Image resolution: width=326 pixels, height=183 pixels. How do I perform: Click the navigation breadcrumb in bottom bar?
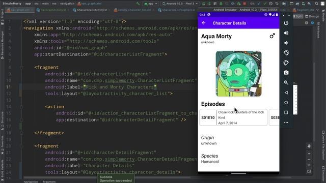(31, 181)
